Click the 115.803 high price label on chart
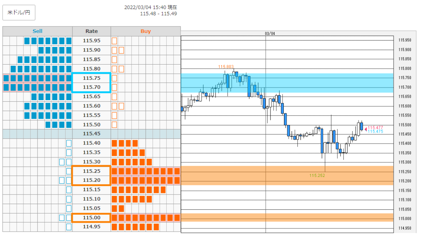 pyautogui.click(x=226, y=67)
